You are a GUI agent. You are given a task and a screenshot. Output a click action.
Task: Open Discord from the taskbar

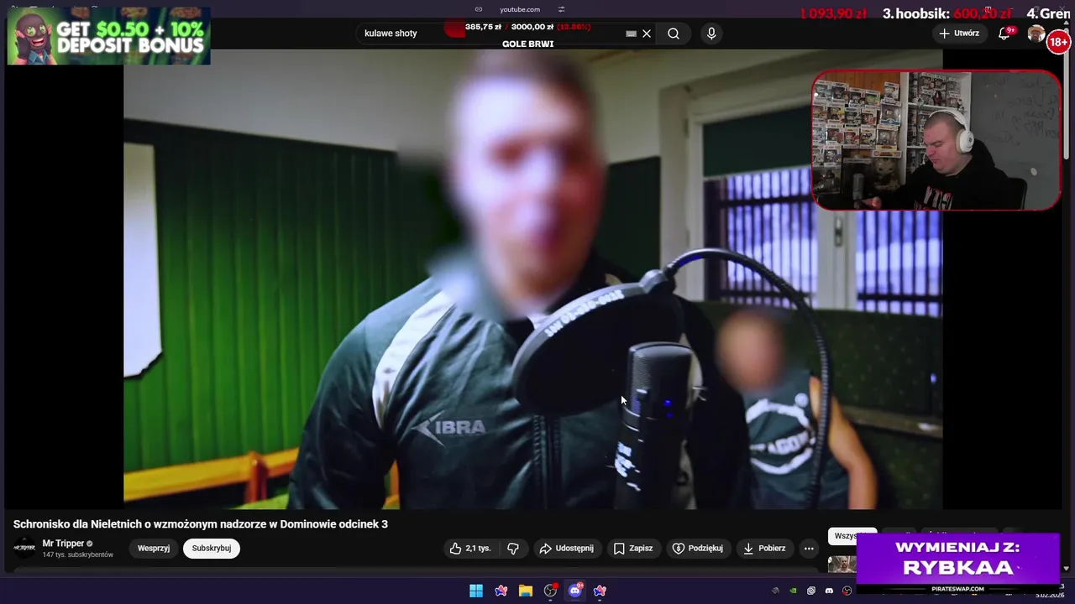click(575, 591)
